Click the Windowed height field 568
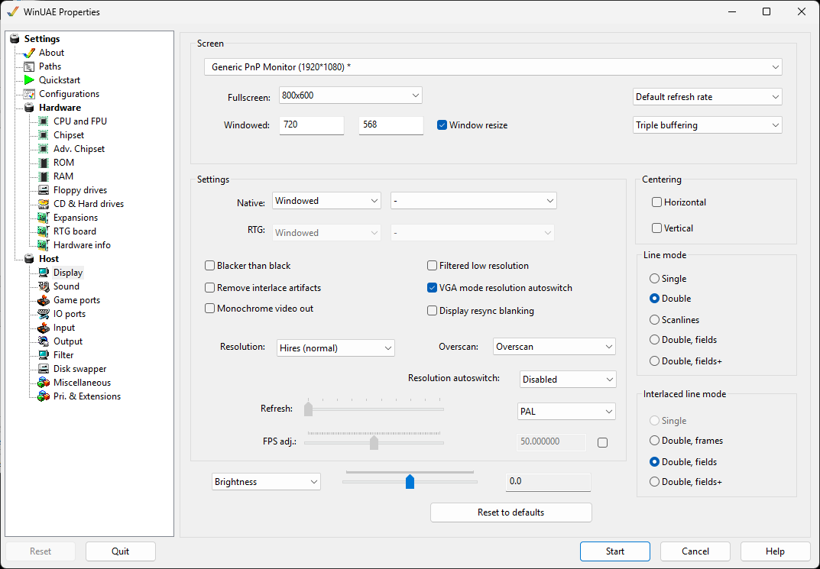Viewport: 820px width, 569px height. [x=391, y=125]
